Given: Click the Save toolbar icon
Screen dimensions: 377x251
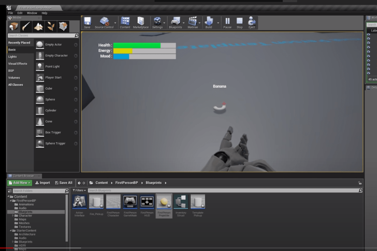Looking at the screenshot, I should coord(87,22).
